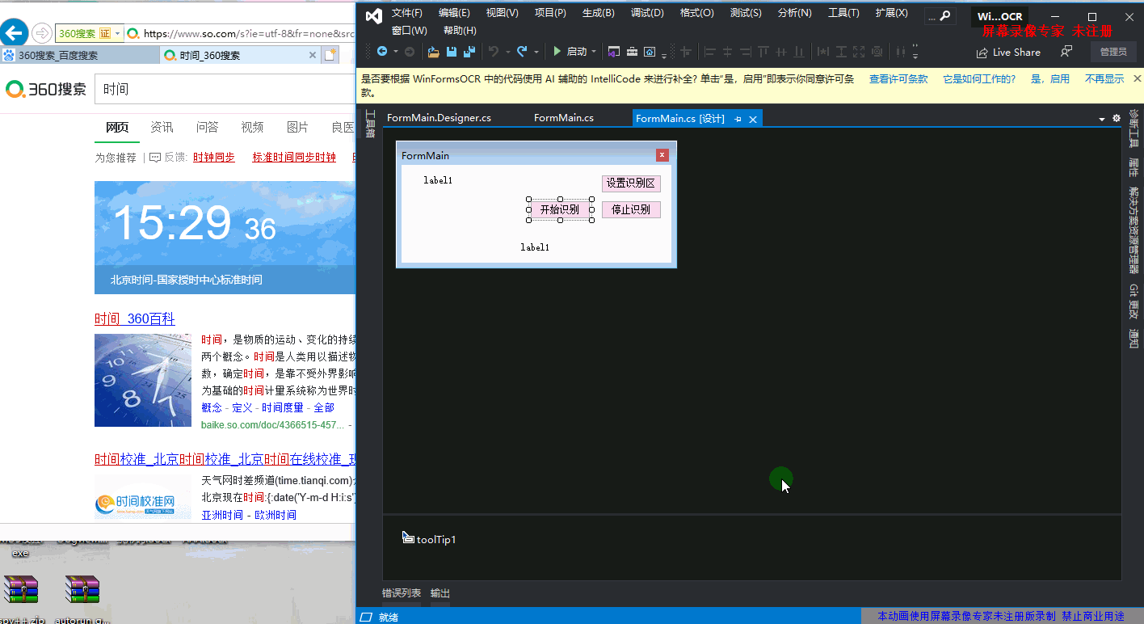
Task: Click the Make Same Size layout icon
Action: coord(859,52)
